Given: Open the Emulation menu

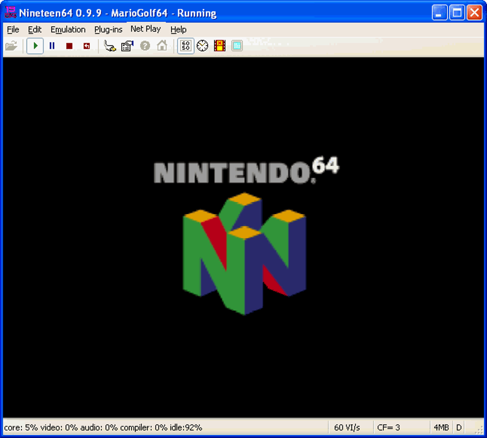Looking at the screenshot, I should point(68,30).
